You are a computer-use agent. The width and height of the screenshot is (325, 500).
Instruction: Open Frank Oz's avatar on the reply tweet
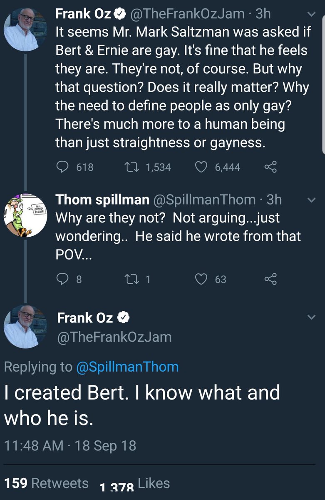(x=24, y=327)
